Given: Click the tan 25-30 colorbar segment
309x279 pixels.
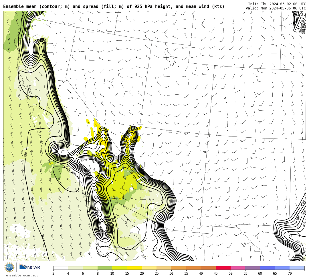Looking at the screenshot, I should [164, 268].
